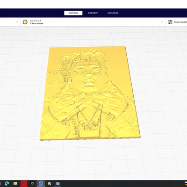The image size is (187, 187).
Task: Open the SteelSeries gear taskbar icon
Action: pos(50,184)
